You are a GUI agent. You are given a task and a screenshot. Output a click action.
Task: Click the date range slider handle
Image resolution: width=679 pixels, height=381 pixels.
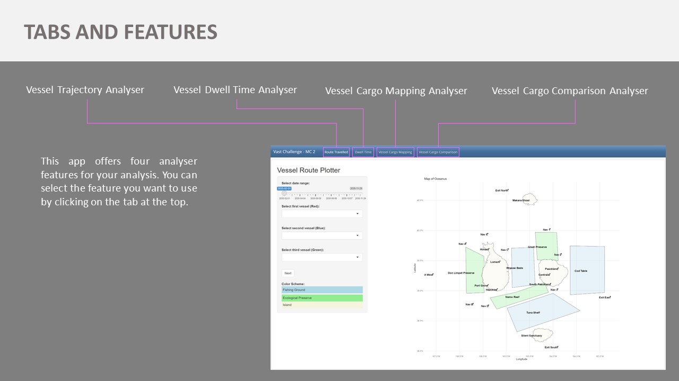coord(284,193)
